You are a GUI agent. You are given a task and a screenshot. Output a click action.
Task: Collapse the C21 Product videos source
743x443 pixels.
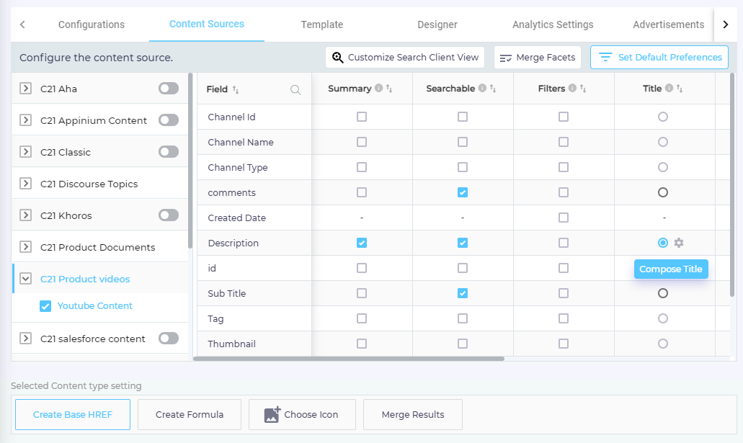pyautogui.click(x=26, y=279)
